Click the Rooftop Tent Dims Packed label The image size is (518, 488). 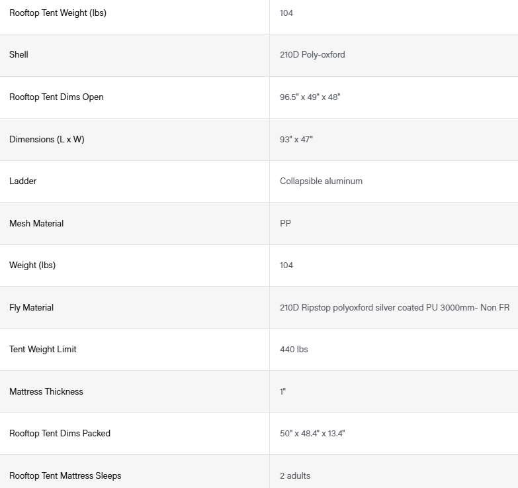(x=60, y=433)
